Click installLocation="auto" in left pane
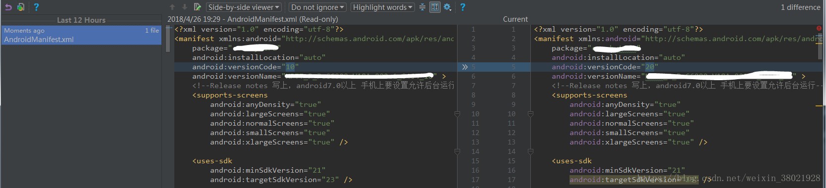 click(x=259, y=57)
